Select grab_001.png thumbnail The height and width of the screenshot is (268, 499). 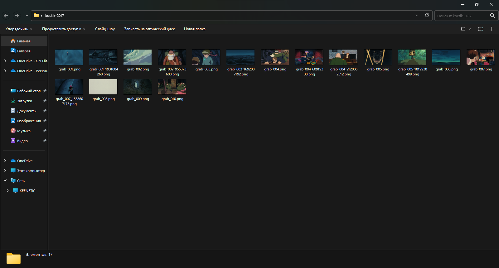(x=69, y=57)
